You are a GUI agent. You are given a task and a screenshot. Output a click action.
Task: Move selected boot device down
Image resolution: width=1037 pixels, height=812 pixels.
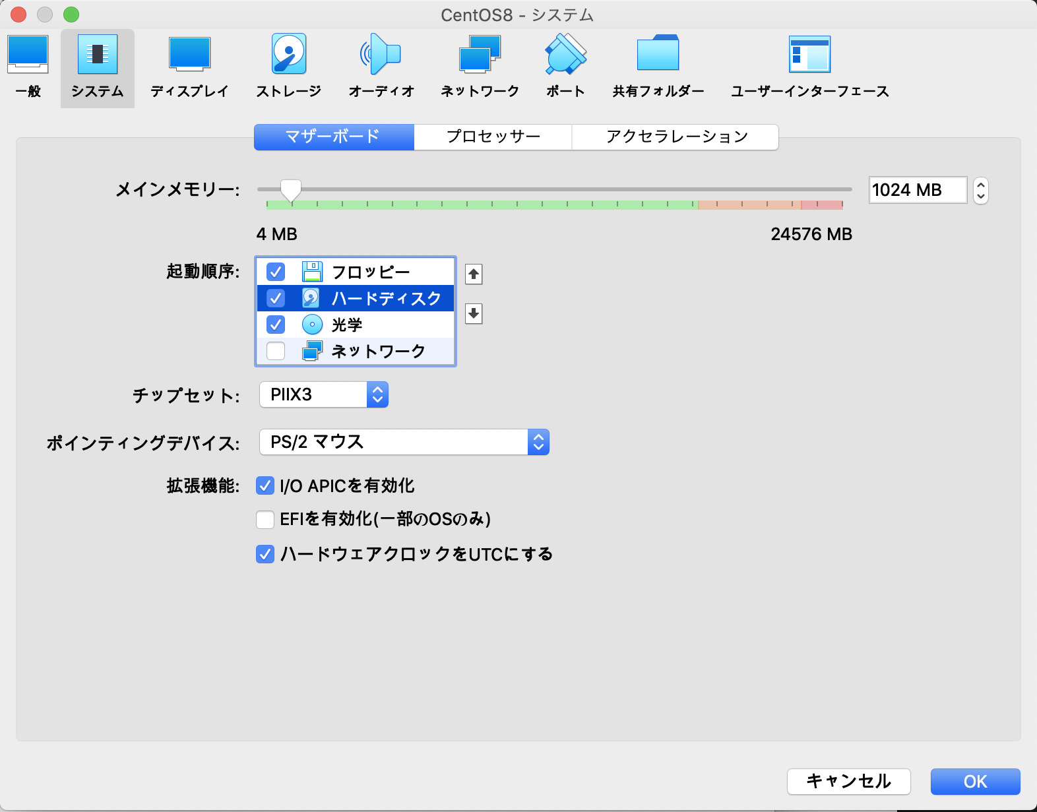coord(474,313)
